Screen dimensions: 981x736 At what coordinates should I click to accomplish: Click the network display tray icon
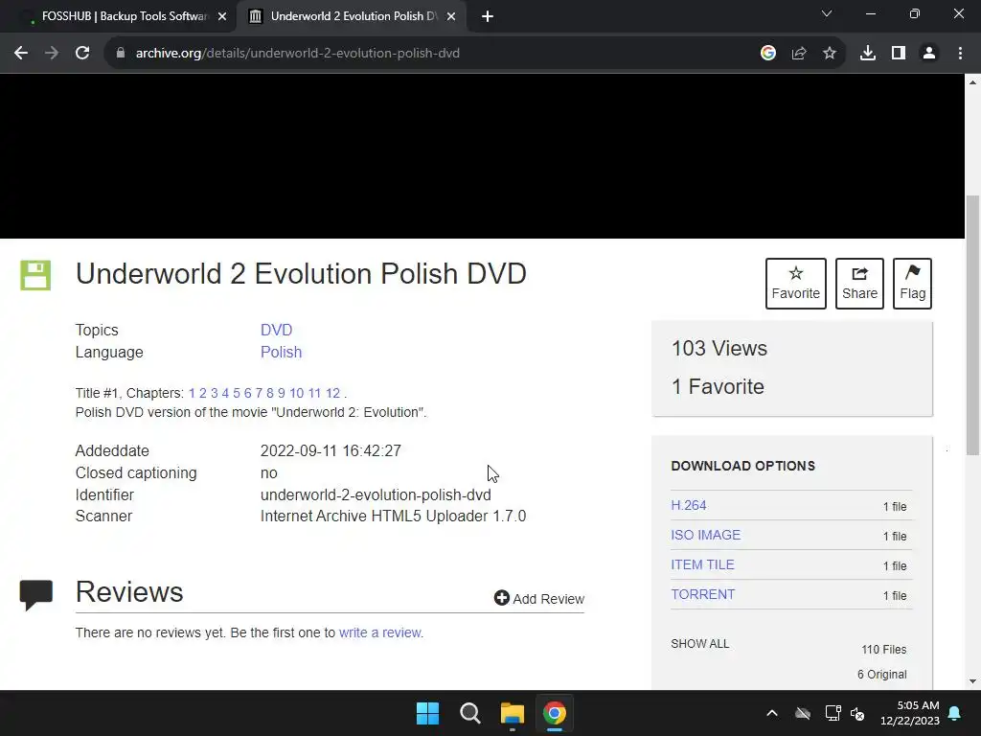click(833, 713)
